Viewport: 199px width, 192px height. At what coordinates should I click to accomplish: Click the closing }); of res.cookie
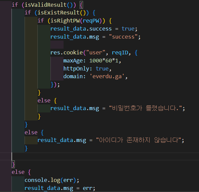55,85
